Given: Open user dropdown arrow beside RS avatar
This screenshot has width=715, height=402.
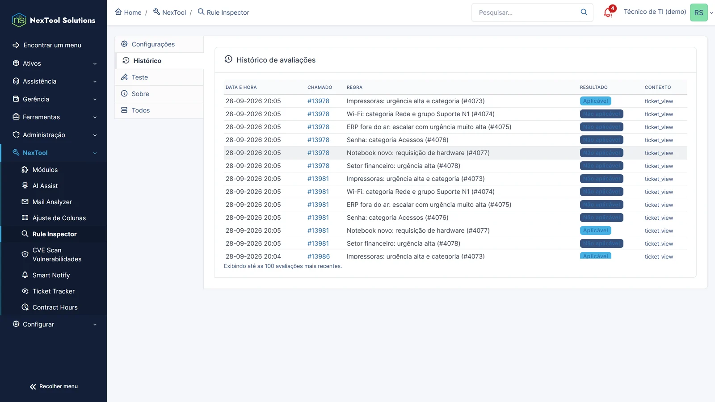Looking at the screenshot, I should [711, 13].
